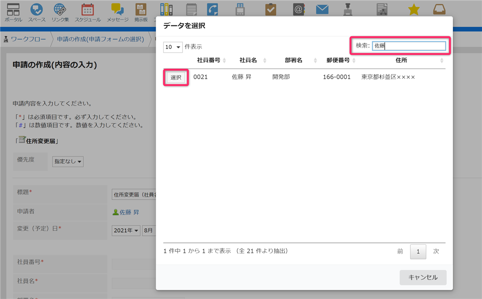Click the 東京都杉並区×××× address cell
Image resolution: width=482 pixels, height=299 pixels.
click(388, 77)
